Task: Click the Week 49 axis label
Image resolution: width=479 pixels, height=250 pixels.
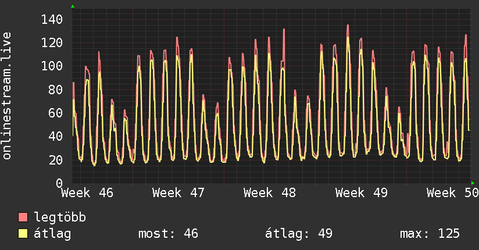Action: click(x=362, y=193)
